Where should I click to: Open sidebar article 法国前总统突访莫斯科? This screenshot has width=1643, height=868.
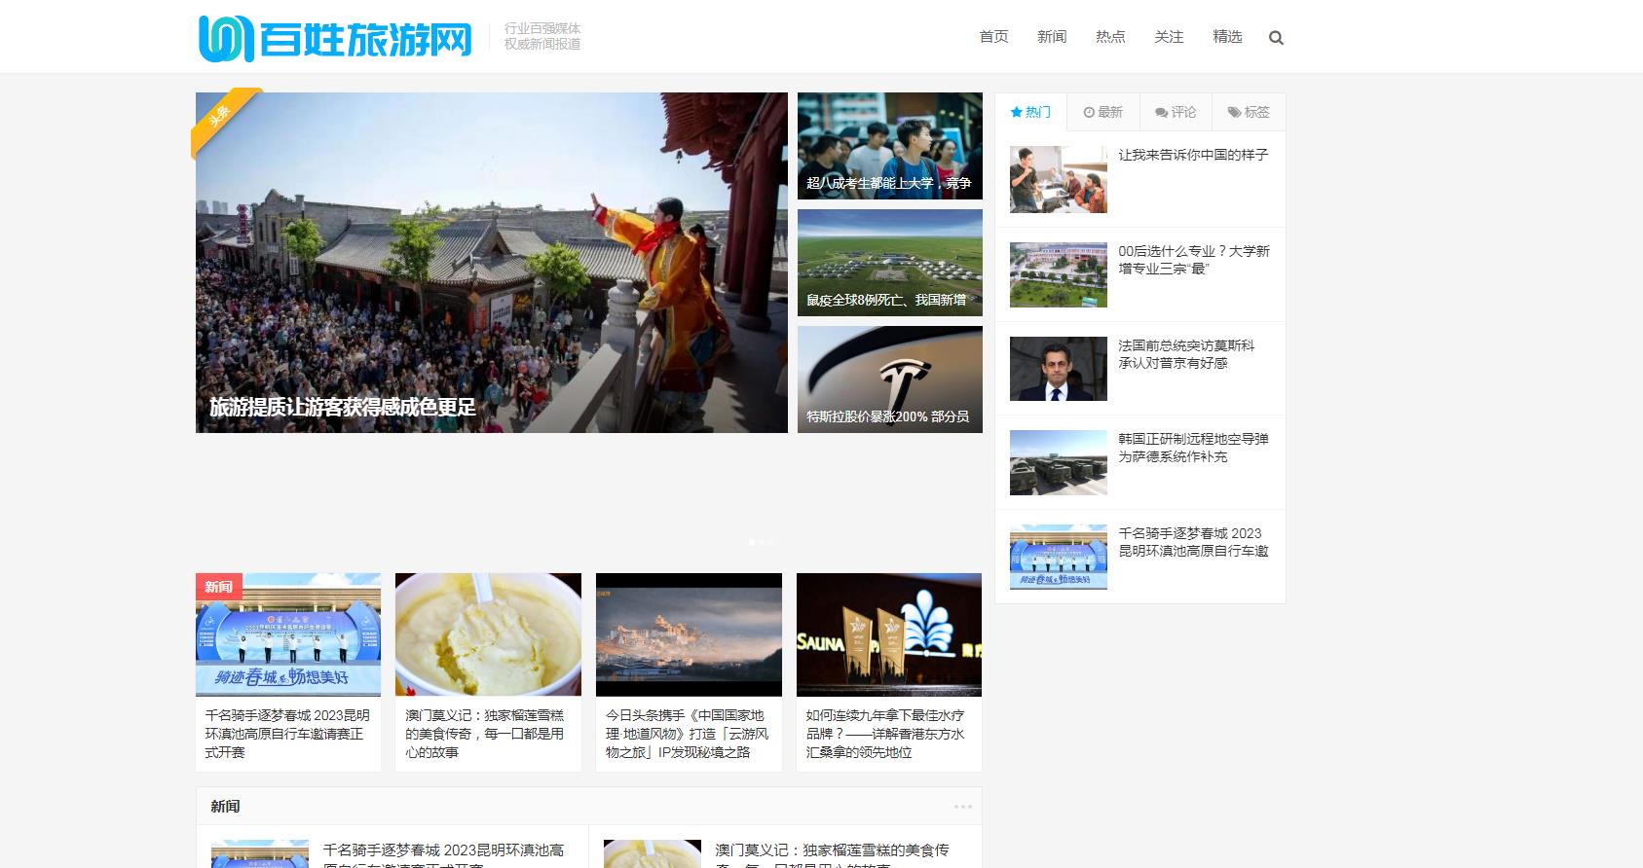click(x=1186, y=354)
